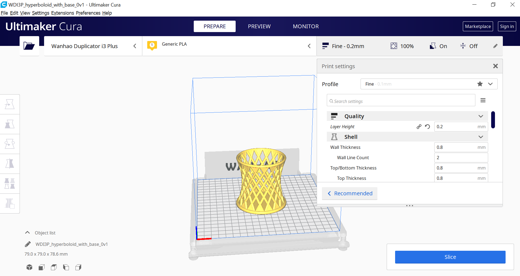The image size is (520, 276).
Task: Open the Preferences menu
Action: point(88,13)
